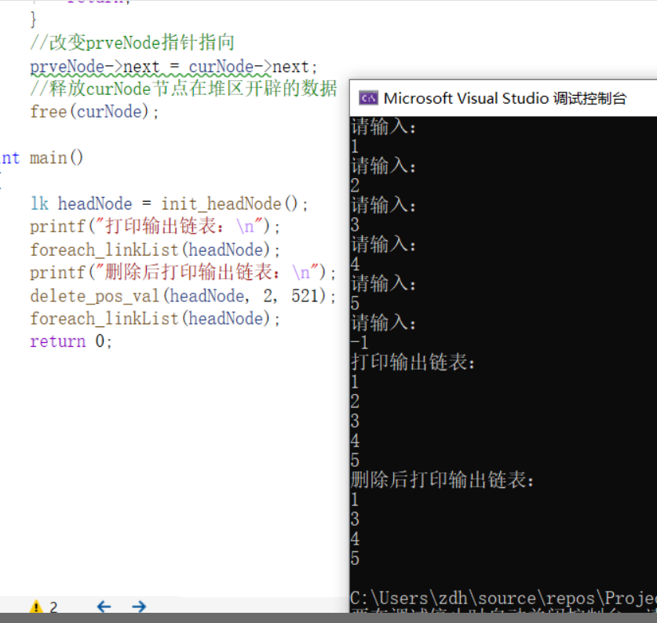Click foreach_linkList call directly above "return 0;"

(155, 319)
